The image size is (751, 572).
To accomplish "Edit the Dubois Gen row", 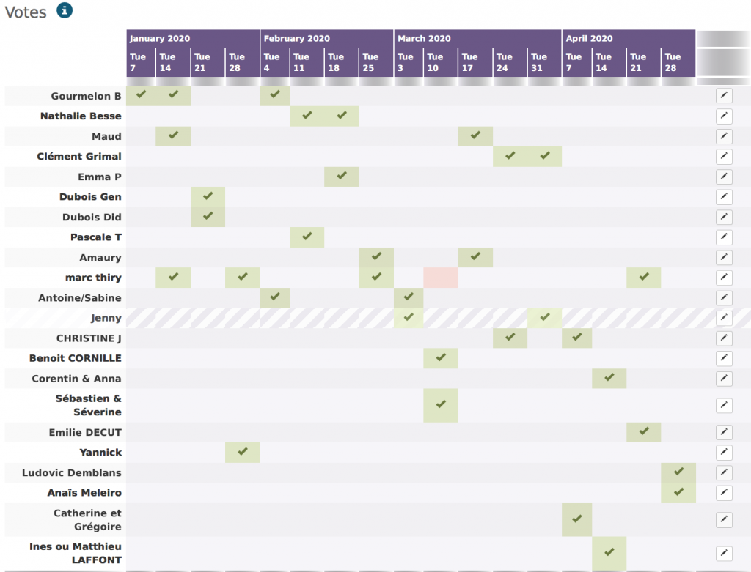I will [x=724, y=196].
